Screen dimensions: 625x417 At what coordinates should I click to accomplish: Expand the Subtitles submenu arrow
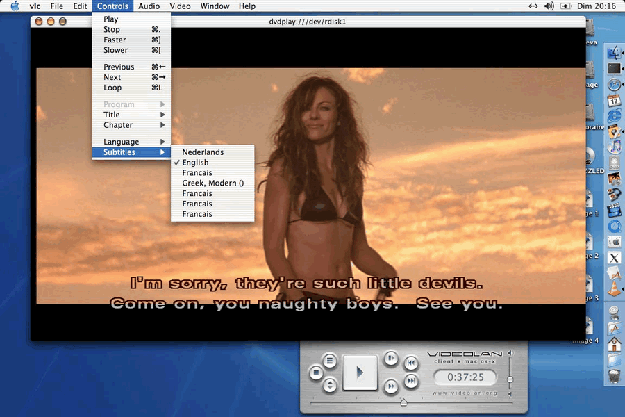click(162, 152)
